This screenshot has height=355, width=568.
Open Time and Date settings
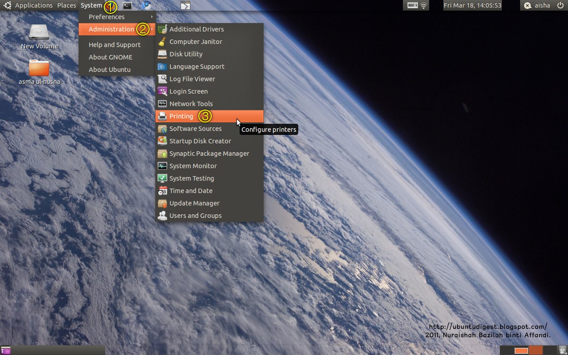(x=209, y=191)
